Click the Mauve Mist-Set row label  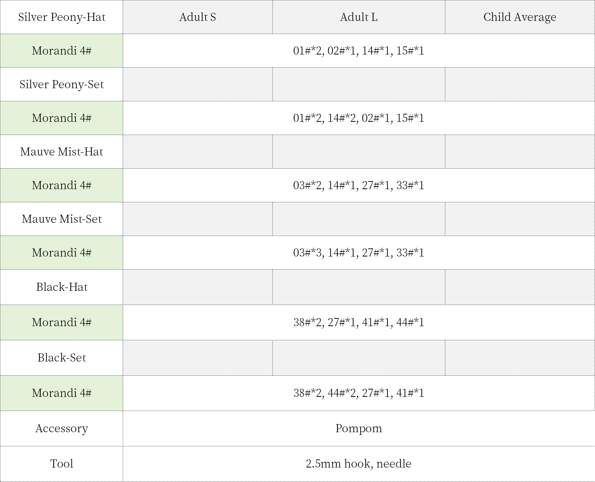coord(62,219)
